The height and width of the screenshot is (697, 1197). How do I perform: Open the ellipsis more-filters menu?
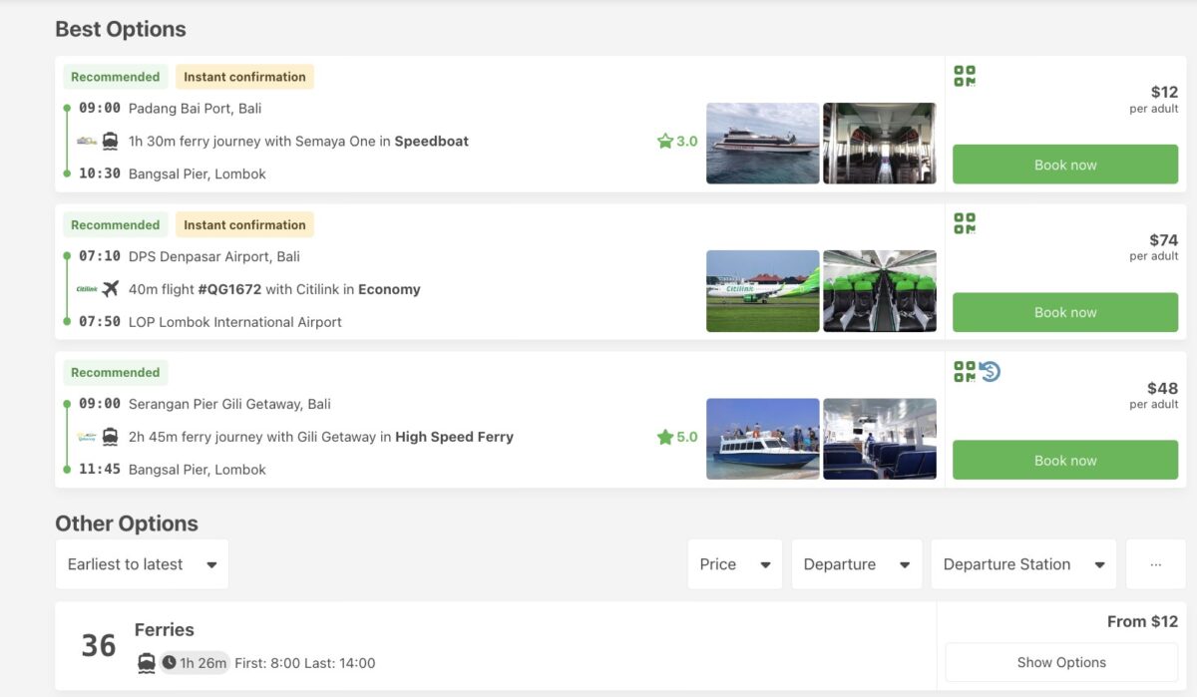pos(1155,563)
